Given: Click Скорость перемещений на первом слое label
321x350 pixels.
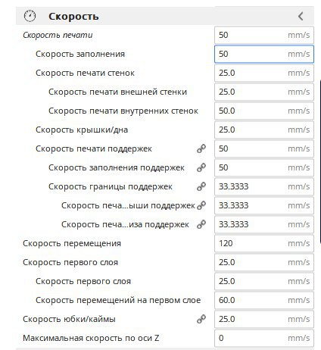Looking at the screenshot, I should (x=118, y=300).
